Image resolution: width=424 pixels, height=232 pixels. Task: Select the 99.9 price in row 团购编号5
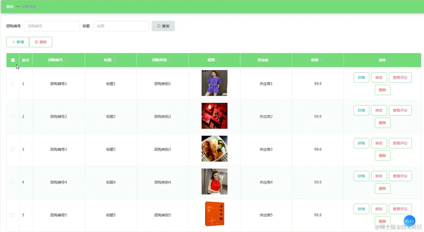318,215
